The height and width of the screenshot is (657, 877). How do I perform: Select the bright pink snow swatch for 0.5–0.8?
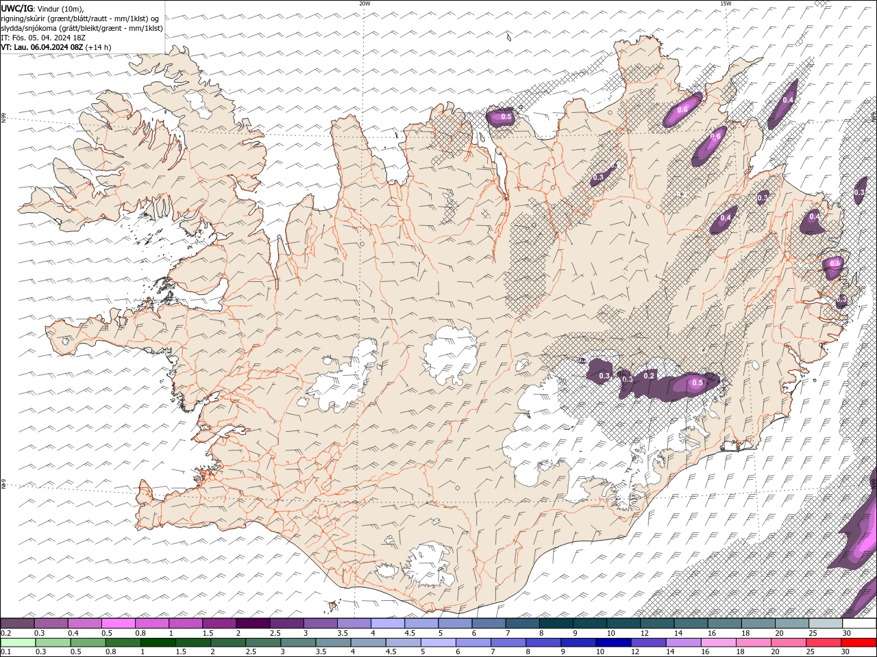pyautogui.click(x=119, y=623)
